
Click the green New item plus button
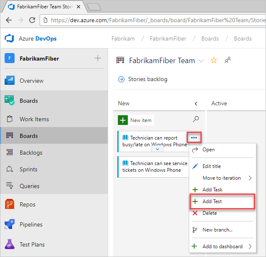(123, 120)
